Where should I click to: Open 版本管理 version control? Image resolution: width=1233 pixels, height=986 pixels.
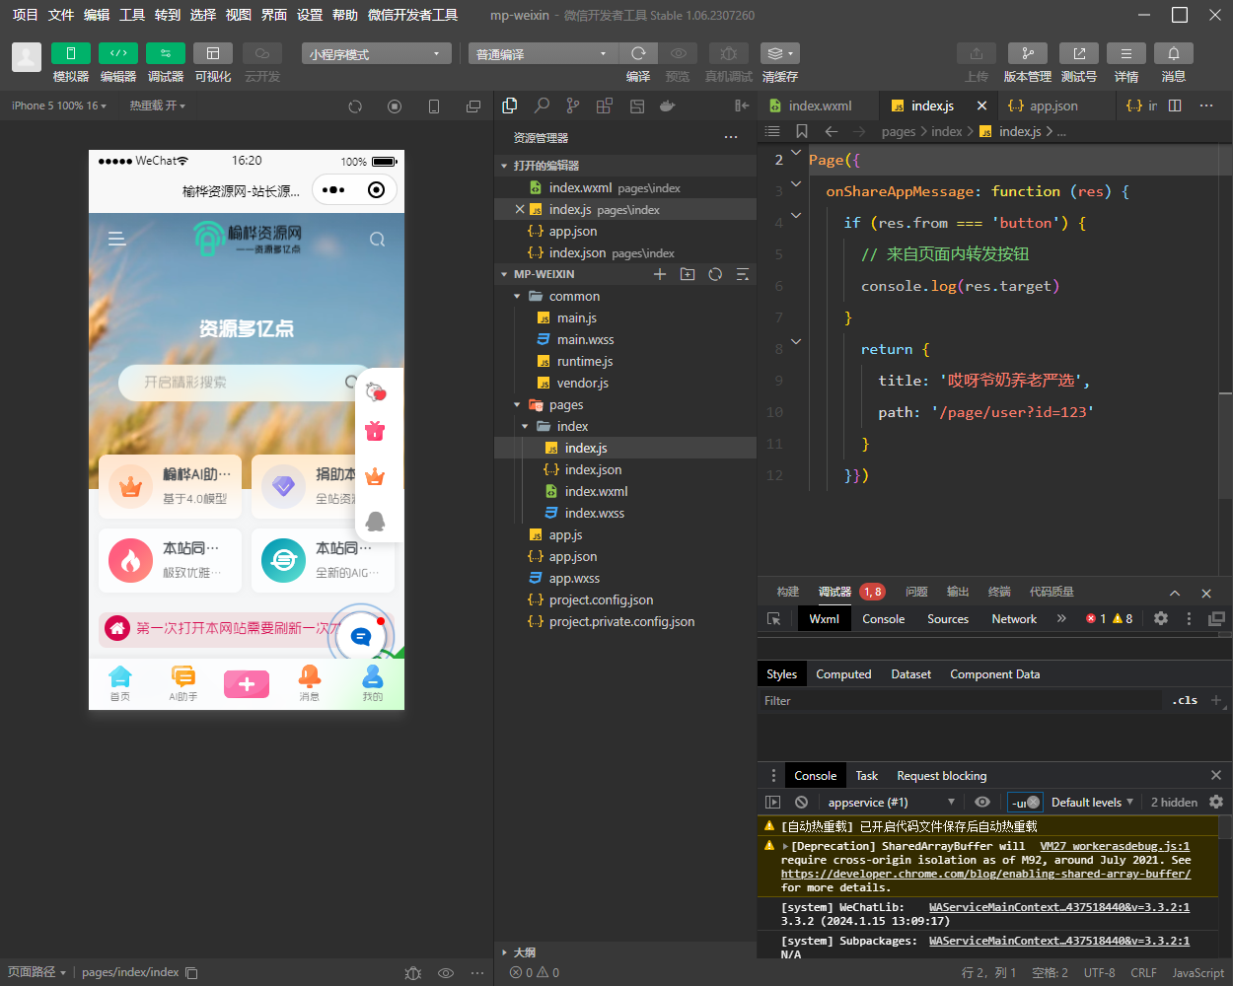point(1028,53)
